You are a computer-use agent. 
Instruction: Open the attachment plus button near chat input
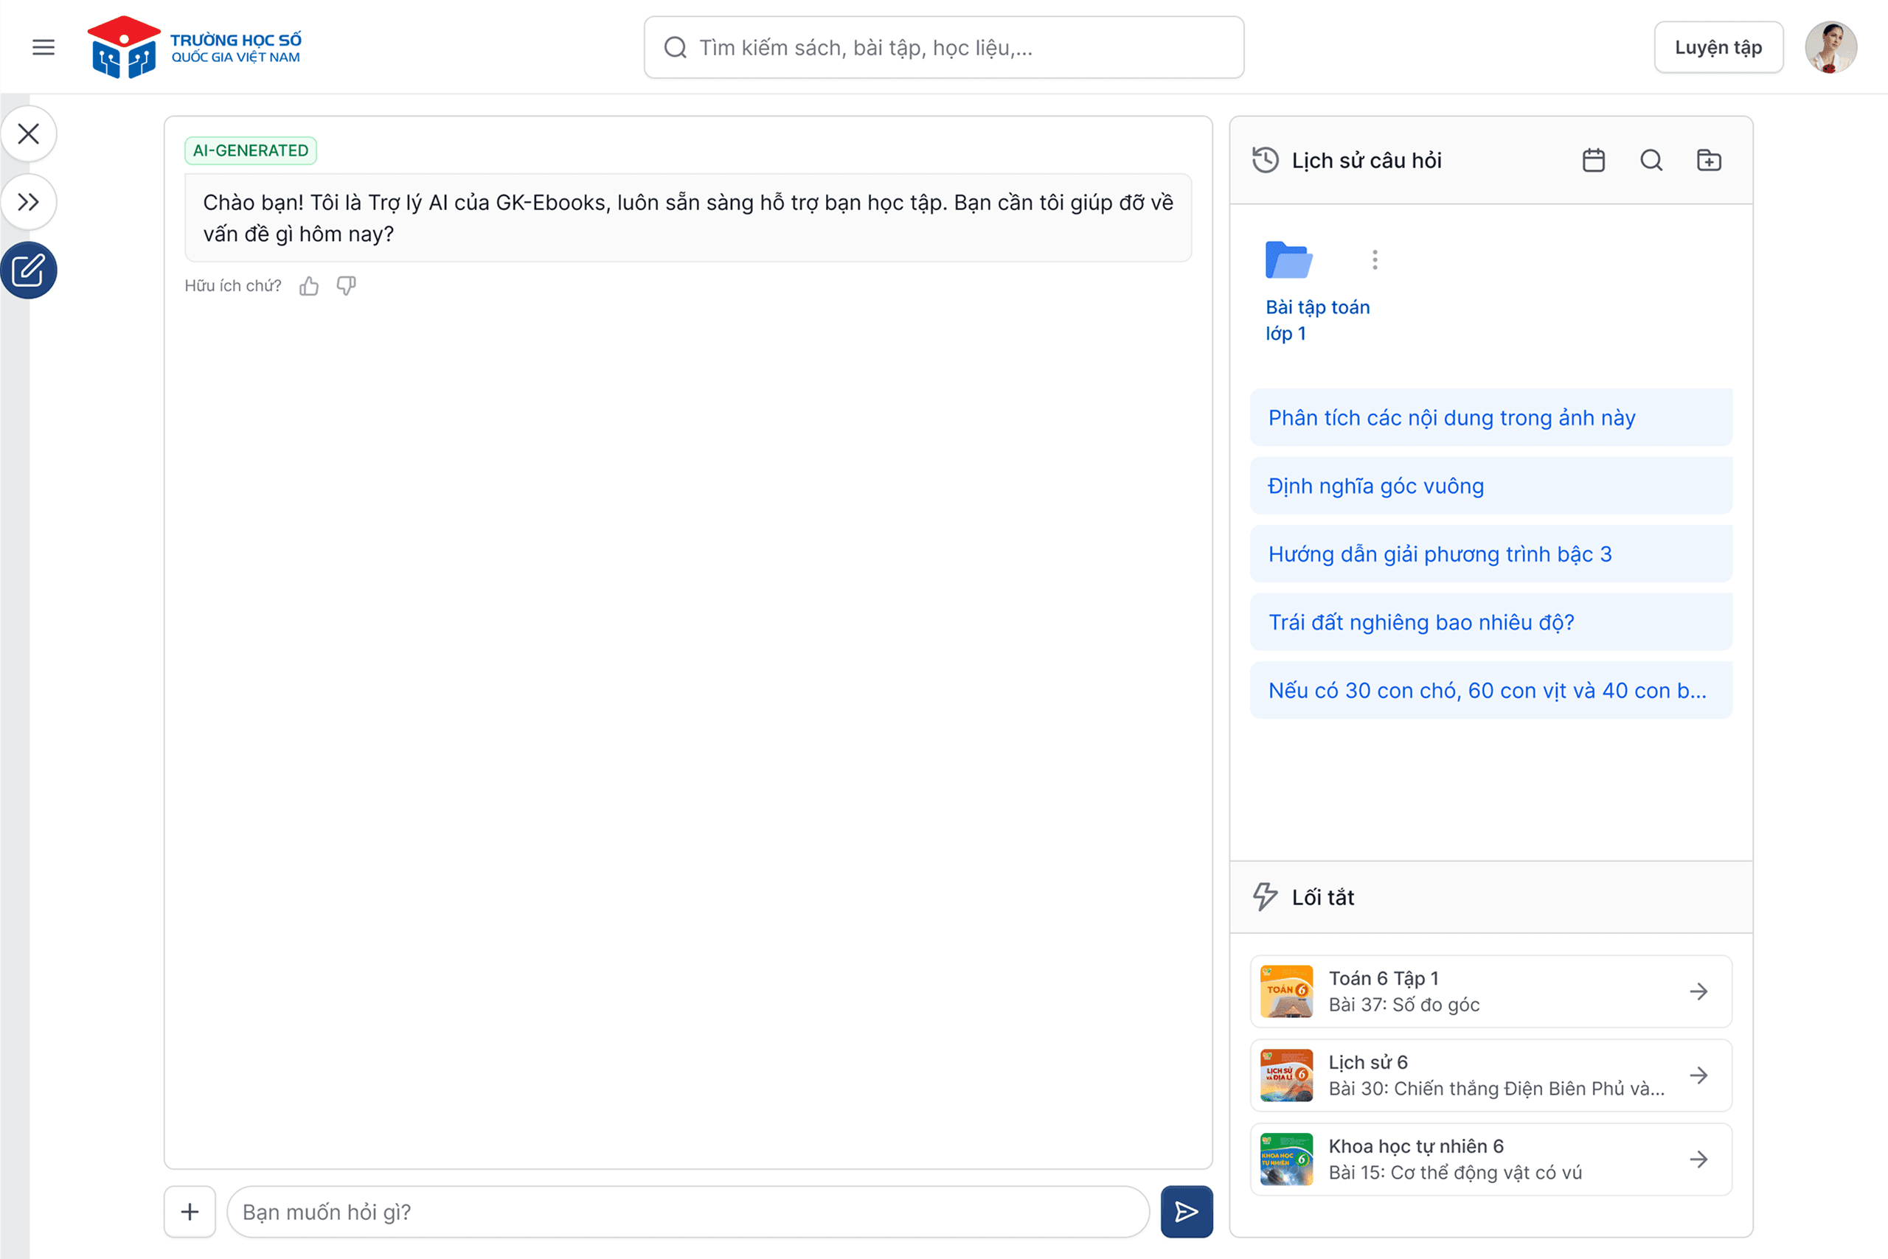(x=190, y=1212)
